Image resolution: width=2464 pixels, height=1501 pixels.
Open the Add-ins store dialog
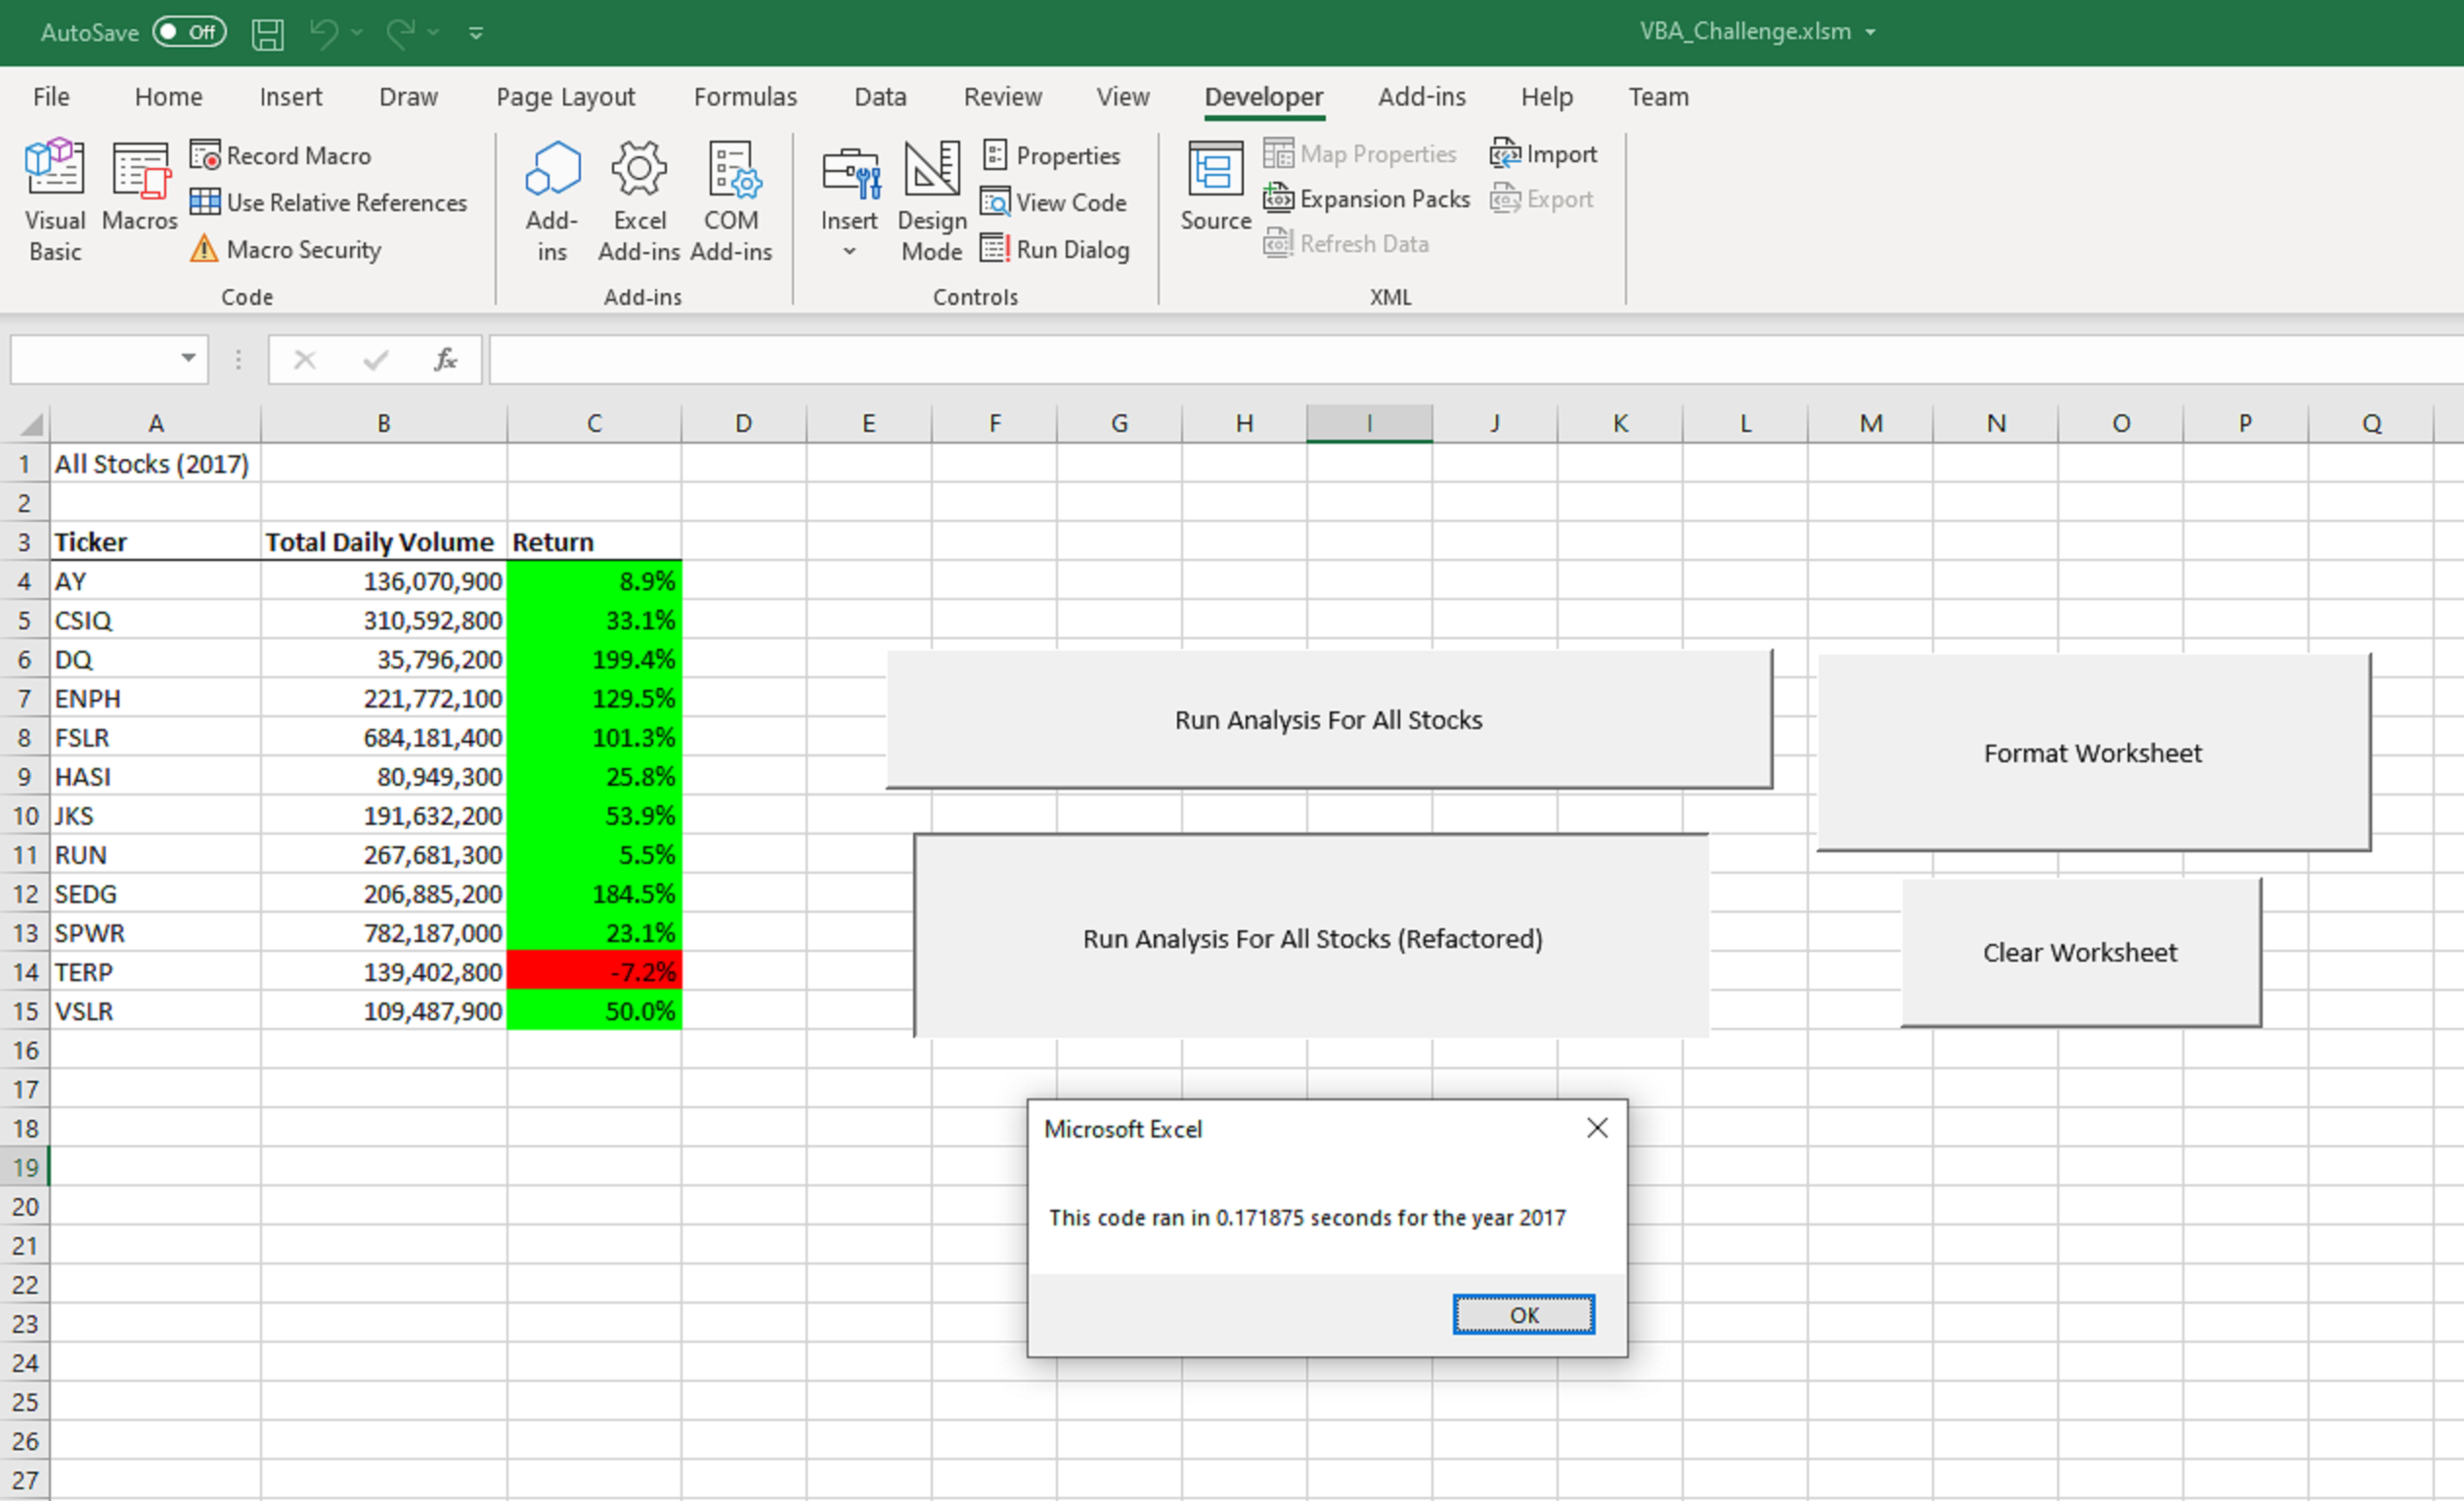pos(552,200)
